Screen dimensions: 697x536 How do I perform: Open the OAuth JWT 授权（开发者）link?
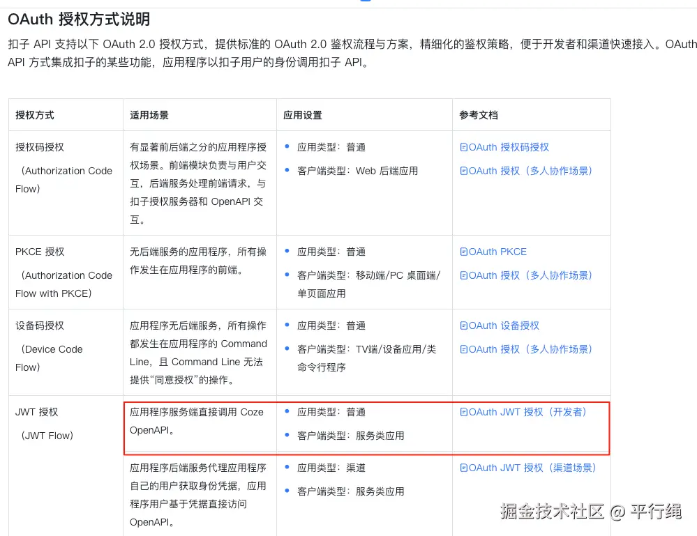tap(523, 412)
